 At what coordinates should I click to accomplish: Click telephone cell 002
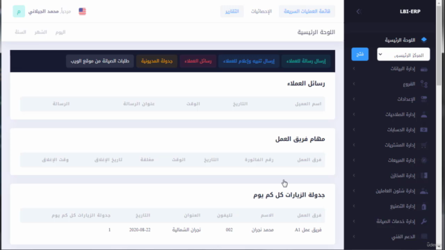tap(229, 230)
